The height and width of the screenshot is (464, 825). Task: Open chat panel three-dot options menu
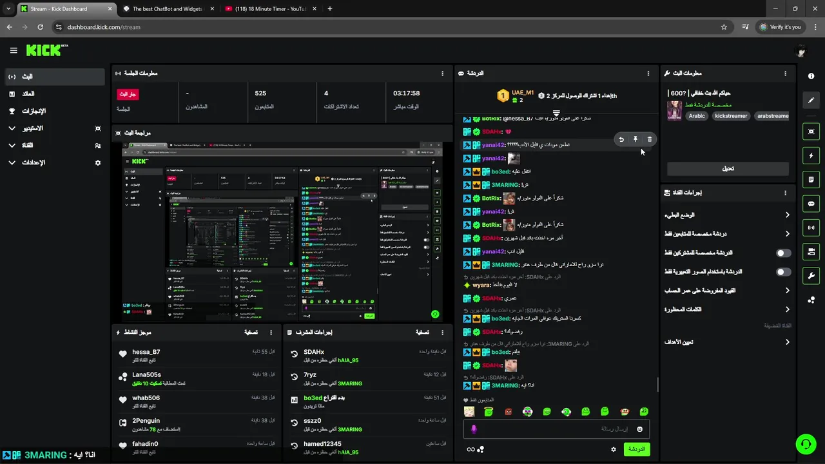(x=648, y=73)
